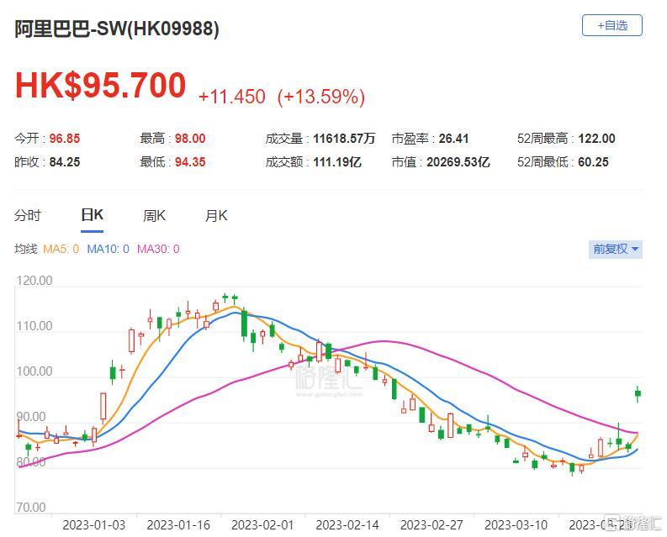Click the 52周最低 value 60.25
This screenshot has width=667, height=537.
594,162
